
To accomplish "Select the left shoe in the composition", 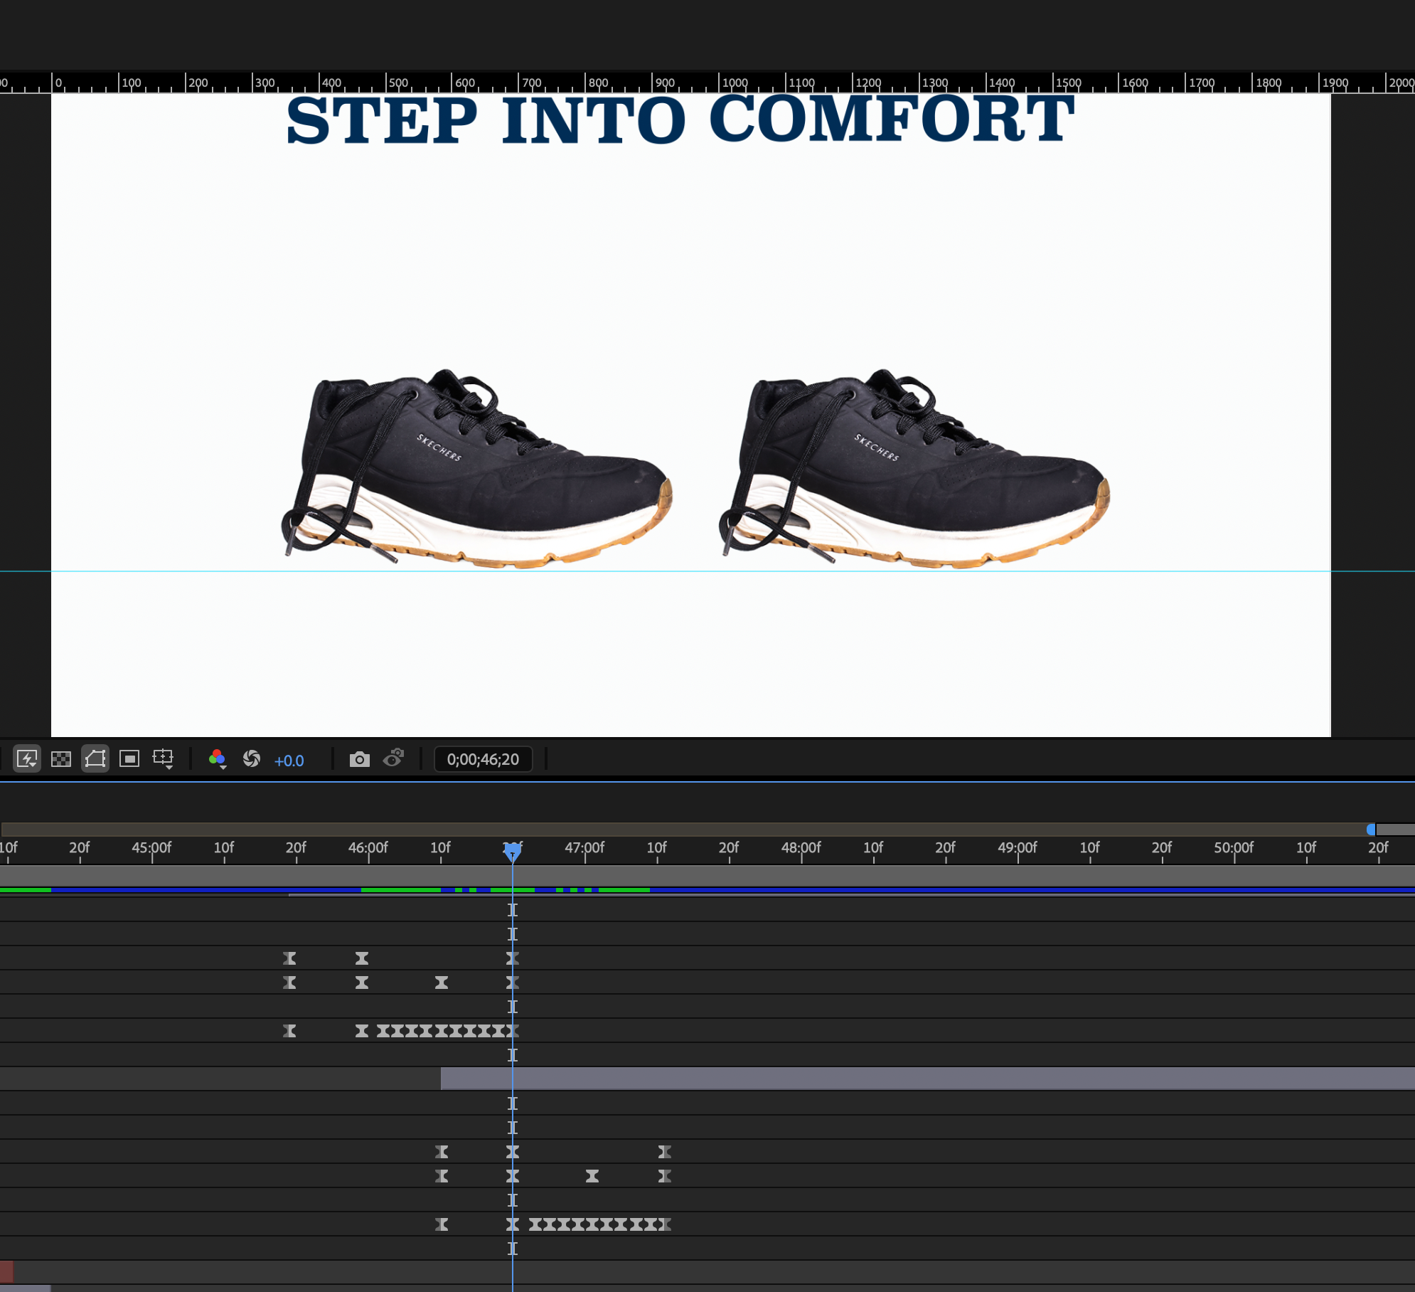I will click(x=476, y=468).
